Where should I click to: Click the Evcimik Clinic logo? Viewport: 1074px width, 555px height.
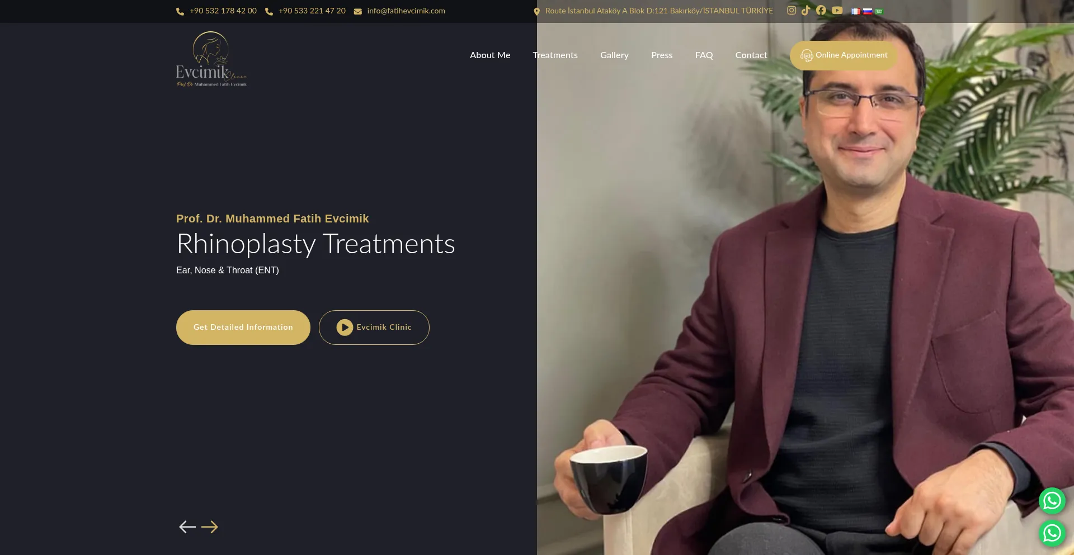[x=211, y=59]
